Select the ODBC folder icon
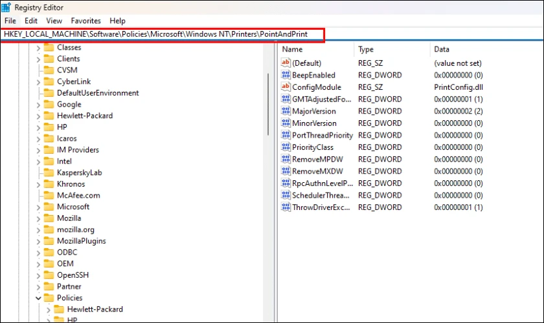Viewport: 544px width, 323px height. (x=49, y=252)
